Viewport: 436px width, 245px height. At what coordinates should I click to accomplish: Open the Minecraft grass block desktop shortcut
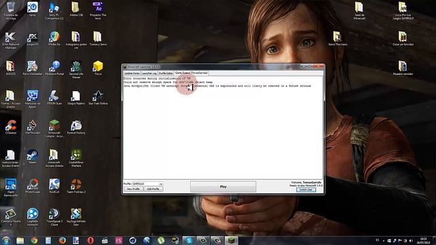click(54, 129)
